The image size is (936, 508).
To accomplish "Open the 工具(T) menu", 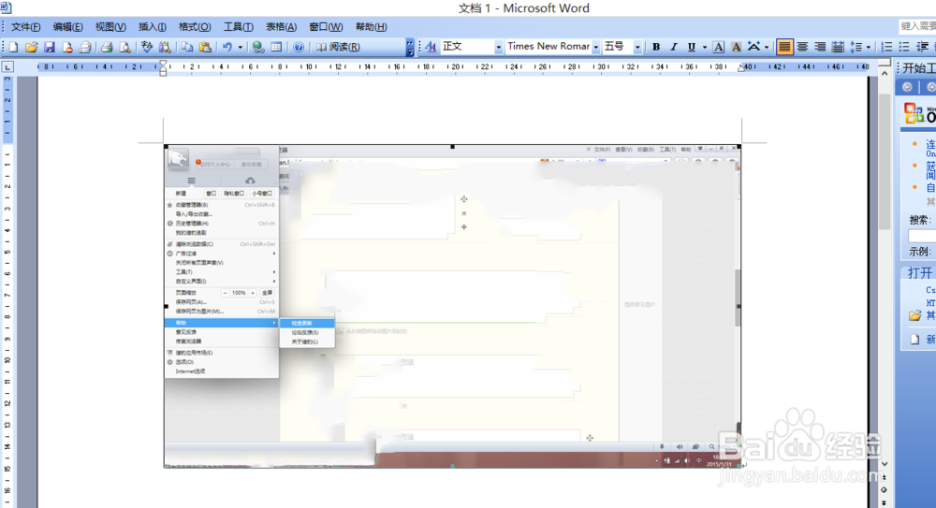I will (x=238, y=27).
